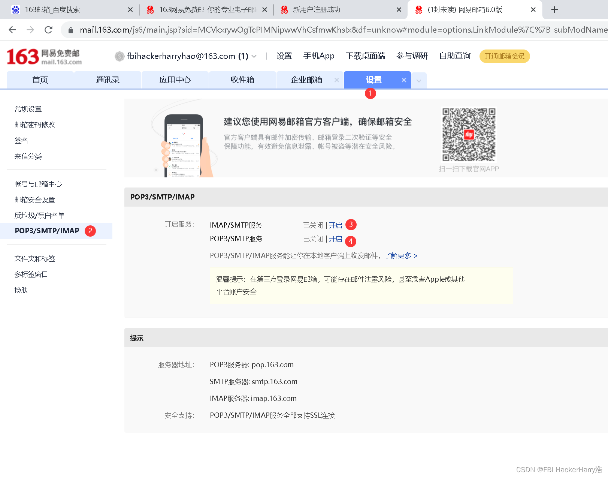The image size is (608, 477).
Task: Click 参与调研 header link
Action: (x=412, y=56)
